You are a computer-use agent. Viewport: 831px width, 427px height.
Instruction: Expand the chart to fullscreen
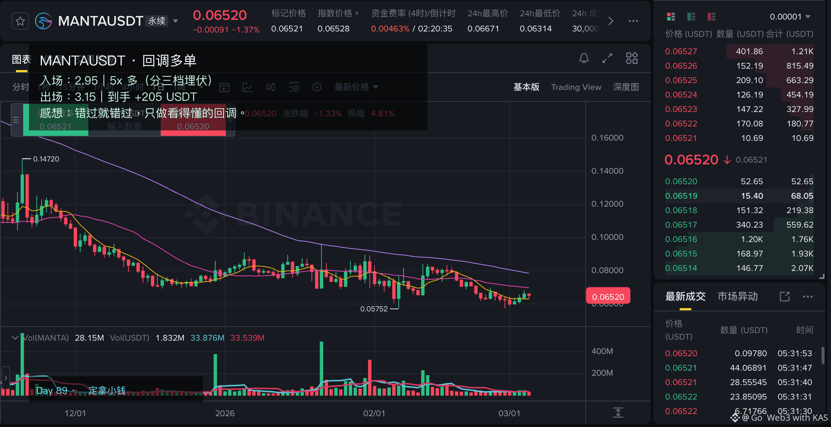[607, 58]
